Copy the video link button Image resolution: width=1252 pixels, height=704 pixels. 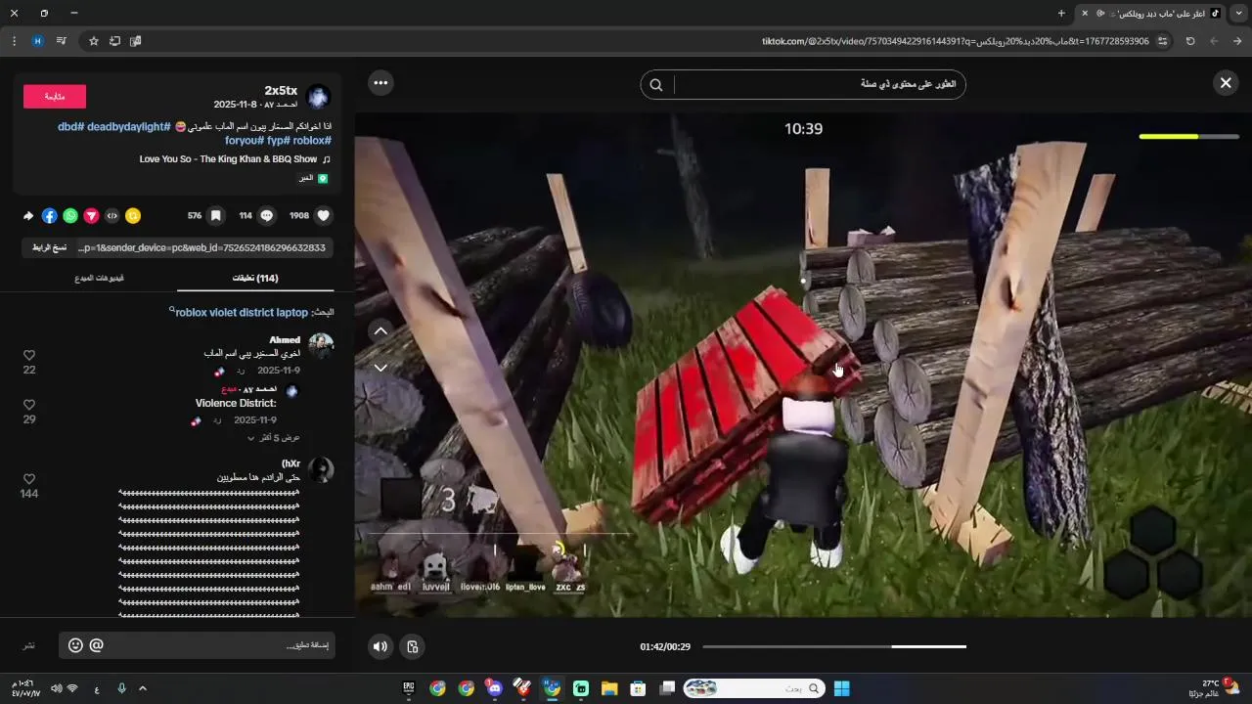[49, 247]
